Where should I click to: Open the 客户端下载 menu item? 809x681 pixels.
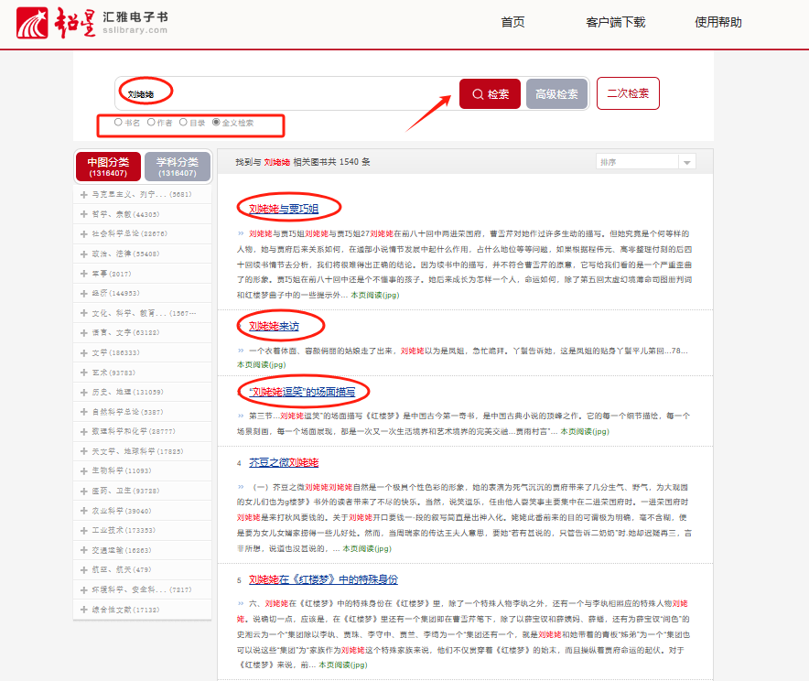(615, 23)
